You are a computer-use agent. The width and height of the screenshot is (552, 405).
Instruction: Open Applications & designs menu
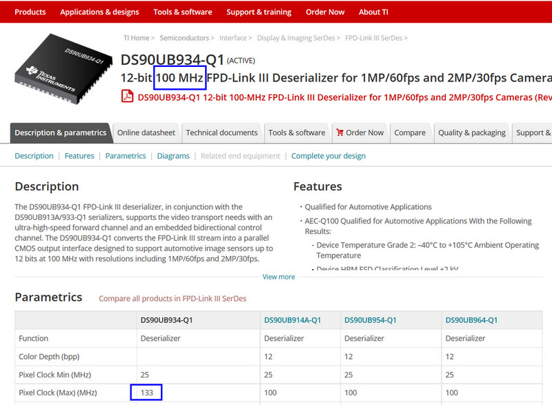tap(99, 12)
